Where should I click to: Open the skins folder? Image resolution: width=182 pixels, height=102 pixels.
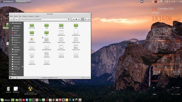coord(76,26)
